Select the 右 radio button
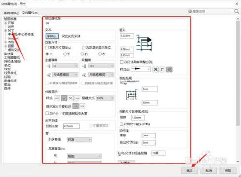 (82, 54)
